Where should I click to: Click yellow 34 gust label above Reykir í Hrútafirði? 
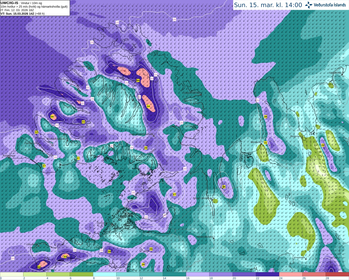pyautogui.click(x=224, y=187)
